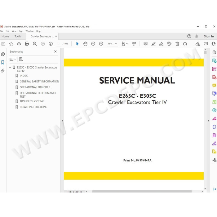
Task: Open Protect shield tool
Action: 214,127
